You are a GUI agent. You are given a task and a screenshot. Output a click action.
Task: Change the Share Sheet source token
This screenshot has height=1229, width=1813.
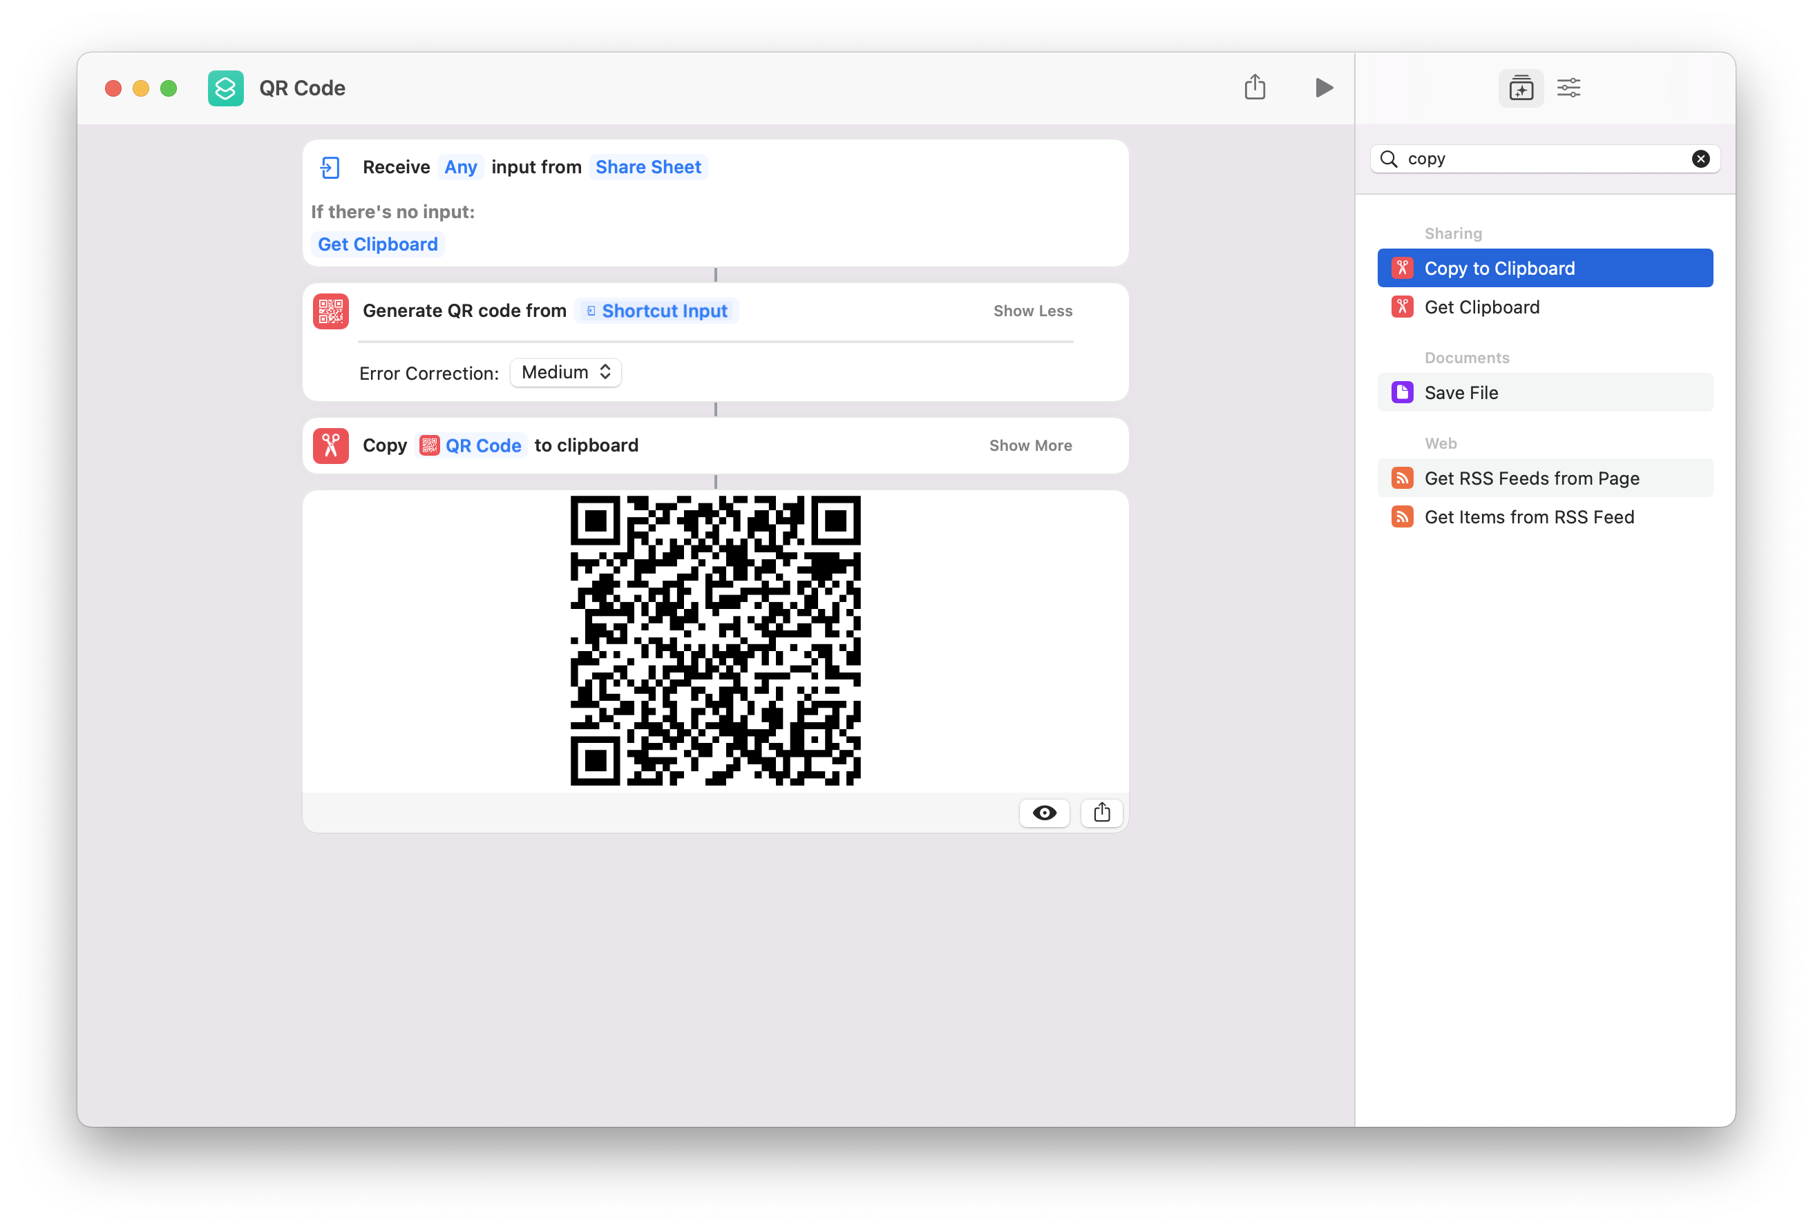coord(648,168)
